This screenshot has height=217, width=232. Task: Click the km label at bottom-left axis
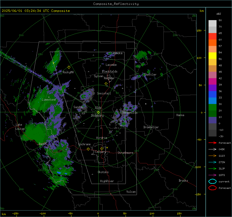coord(4,214)
